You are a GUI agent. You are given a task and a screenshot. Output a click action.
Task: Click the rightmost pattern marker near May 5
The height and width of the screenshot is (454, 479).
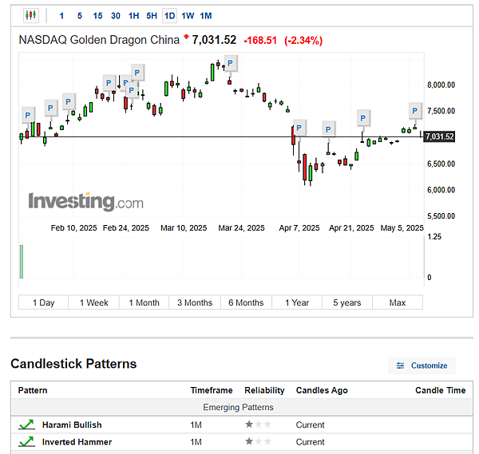click(x=415, y=111)
